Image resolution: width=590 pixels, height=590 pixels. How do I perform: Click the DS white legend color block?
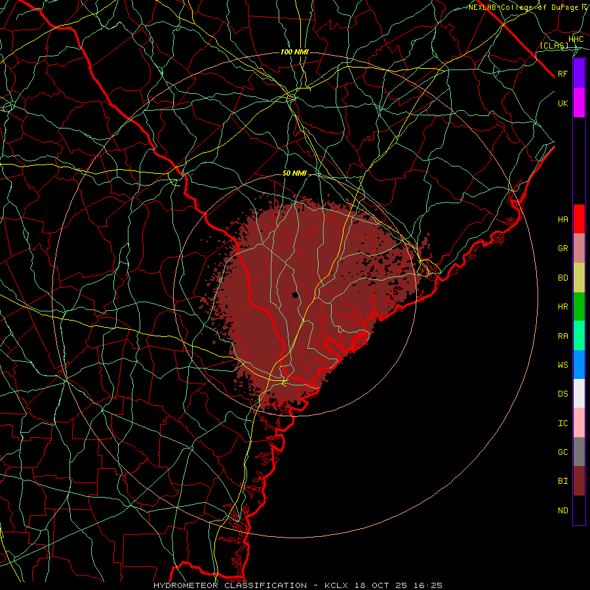pyautogui.click(x=579, y=393)
